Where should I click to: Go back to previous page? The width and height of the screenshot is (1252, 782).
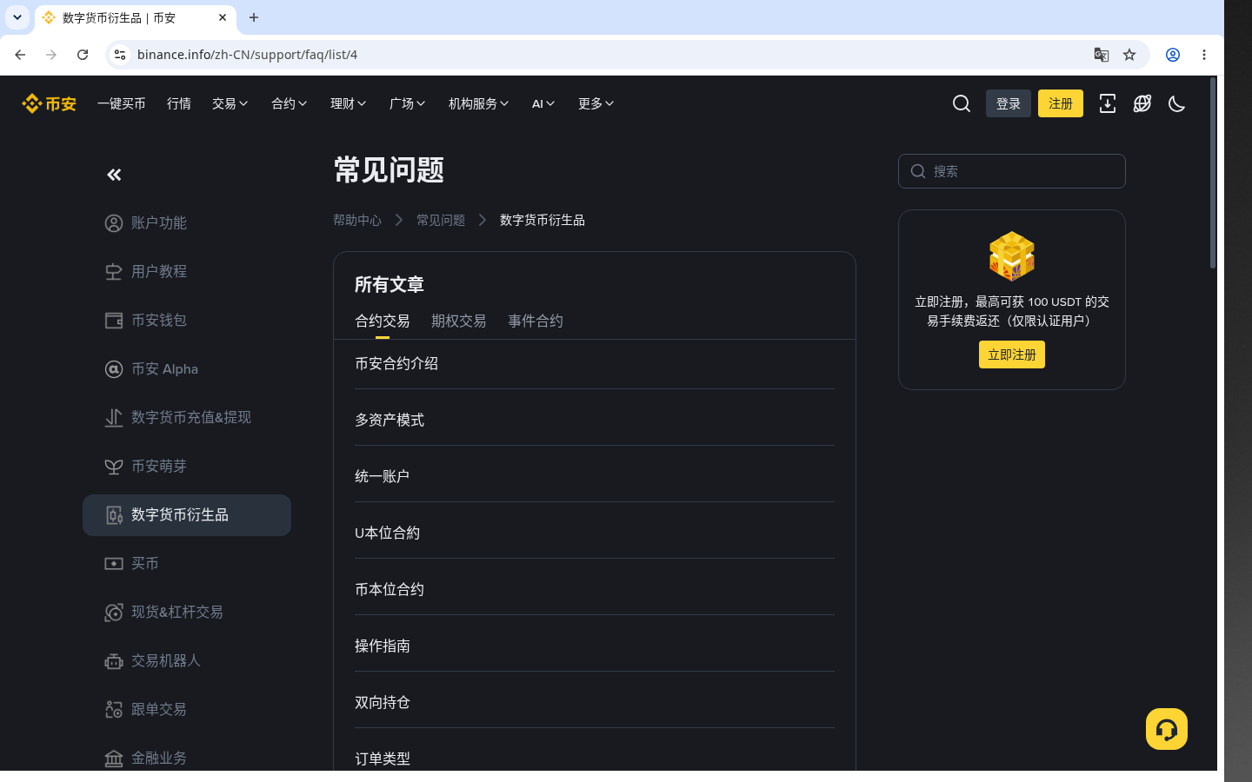tap(20, 55)
